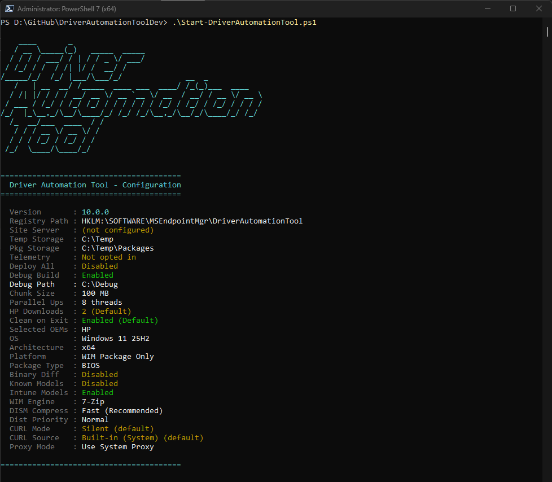Click the Intune Models 'Enabled' value
552x482 pixels.
click(98, 393)
